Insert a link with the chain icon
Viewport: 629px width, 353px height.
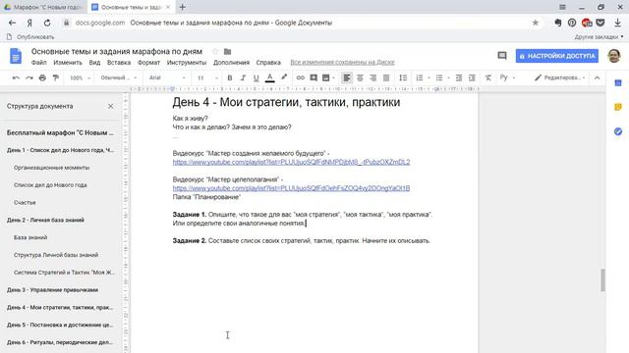[x=300, y=77]
